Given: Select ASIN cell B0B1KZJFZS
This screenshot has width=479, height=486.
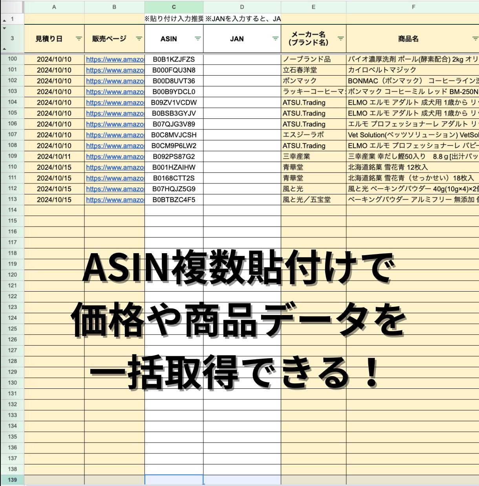Looking at the screenshot, I should [x=174, y=59].
